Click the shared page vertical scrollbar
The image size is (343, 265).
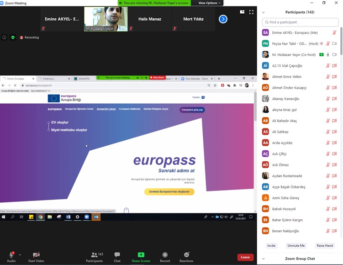[255, 107]
